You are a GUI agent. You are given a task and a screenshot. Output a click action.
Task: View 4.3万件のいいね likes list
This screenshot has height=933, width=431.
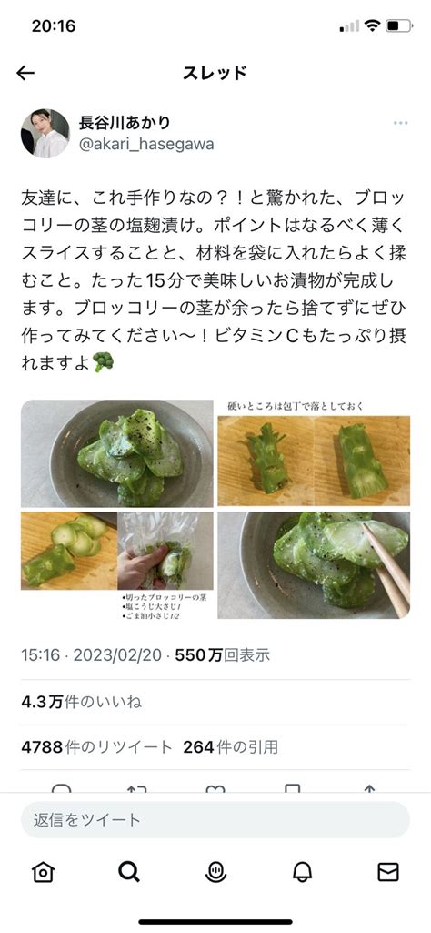[82, 702]
